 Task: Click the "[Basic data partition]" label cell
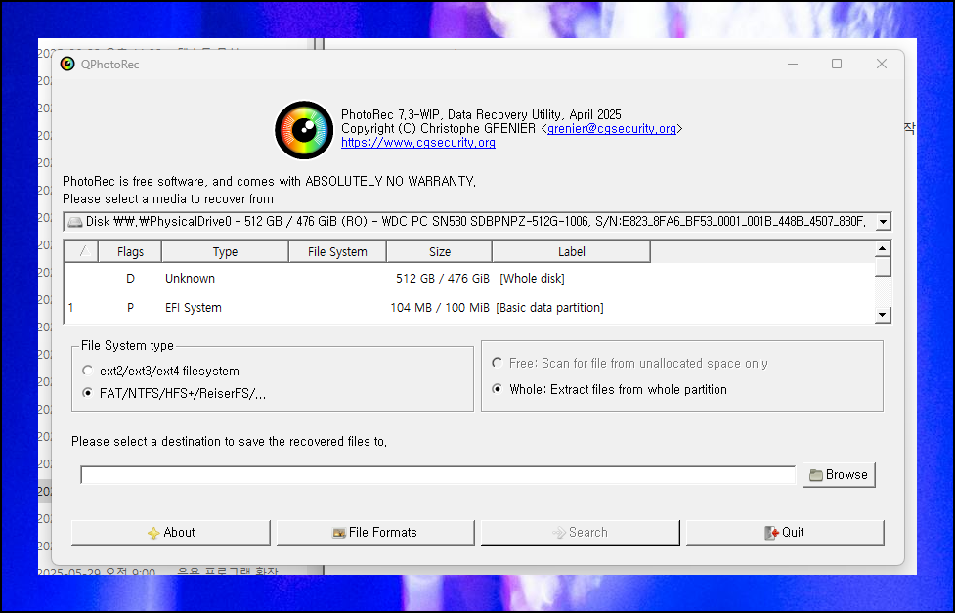(x=549, y=308)
